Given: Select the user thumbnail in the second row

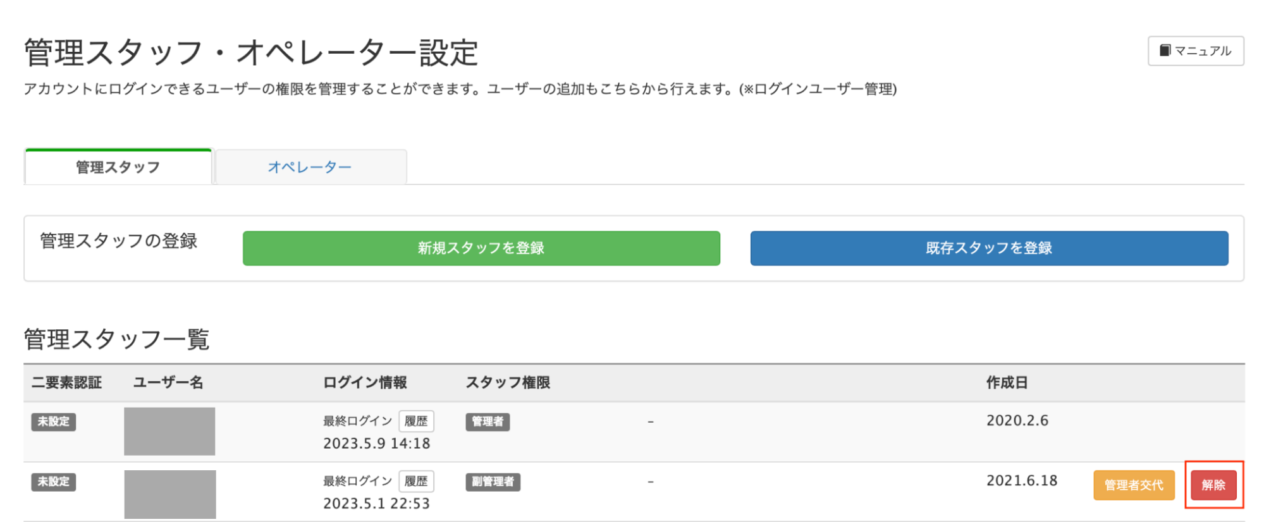Looking at the screenshot, I should click(169, 493).
